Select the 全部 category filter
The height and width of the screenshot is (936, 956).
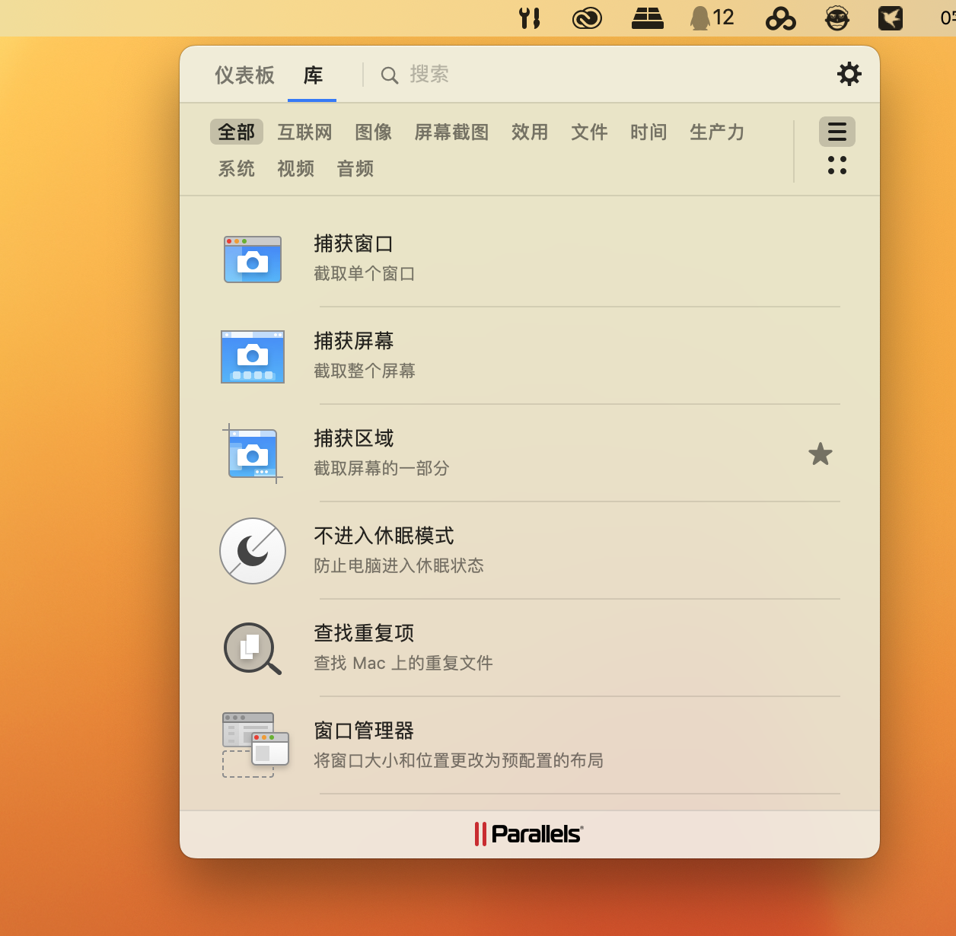pos(236,131)
